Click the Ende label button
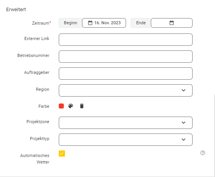The image size is (215, 177). pos(141,23)
